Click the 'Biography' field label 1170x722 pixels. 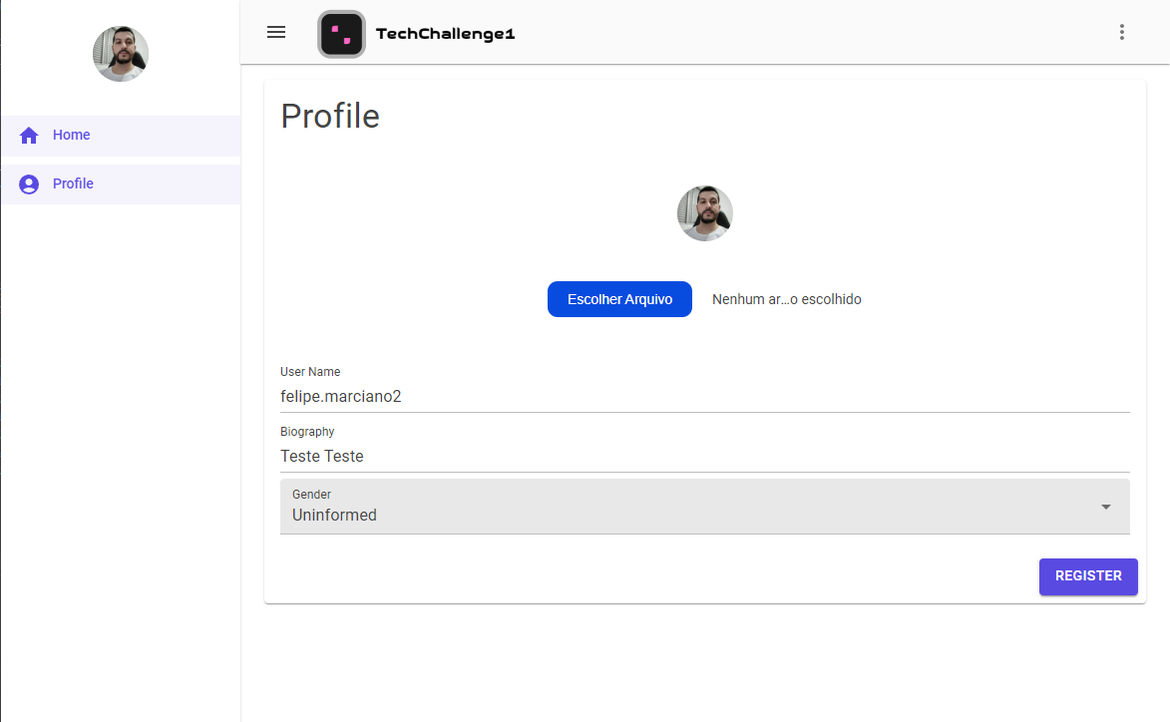point(307,432)
